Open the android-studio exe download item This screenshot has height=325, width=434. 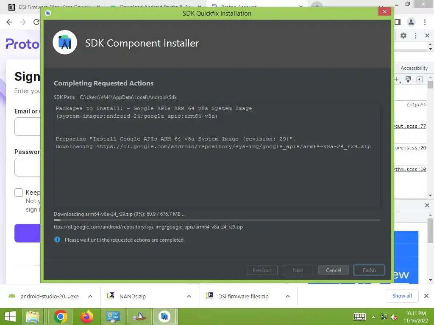click(x=44, y=296)
